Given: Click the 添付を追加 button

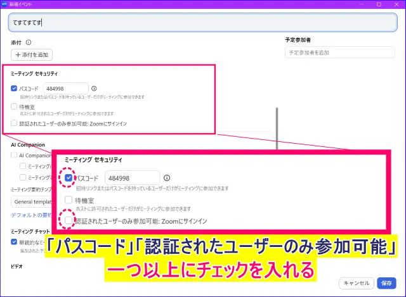Looking at the screenshot, I should point(32,55).
